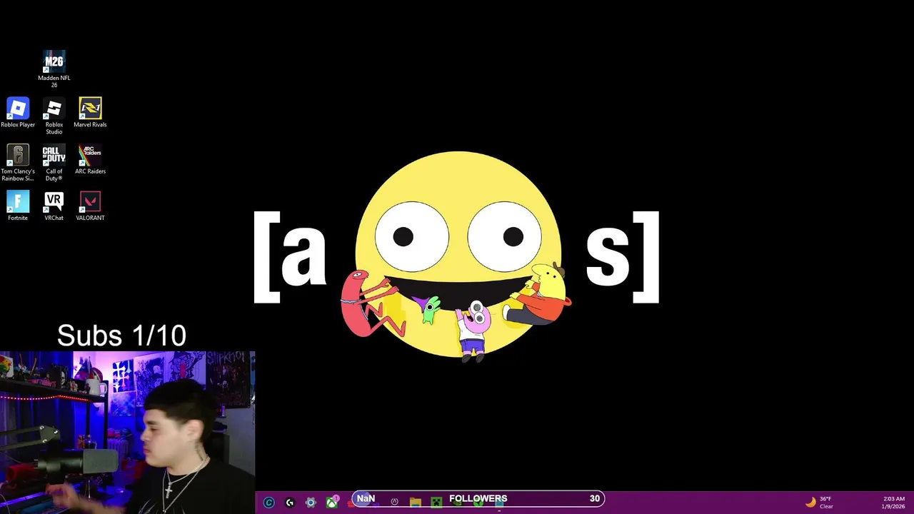The image size is (914, 514).
Task: Open the ARC Raiders desktop shortcut
Action: pyautogui.click(x=90, y=159)
